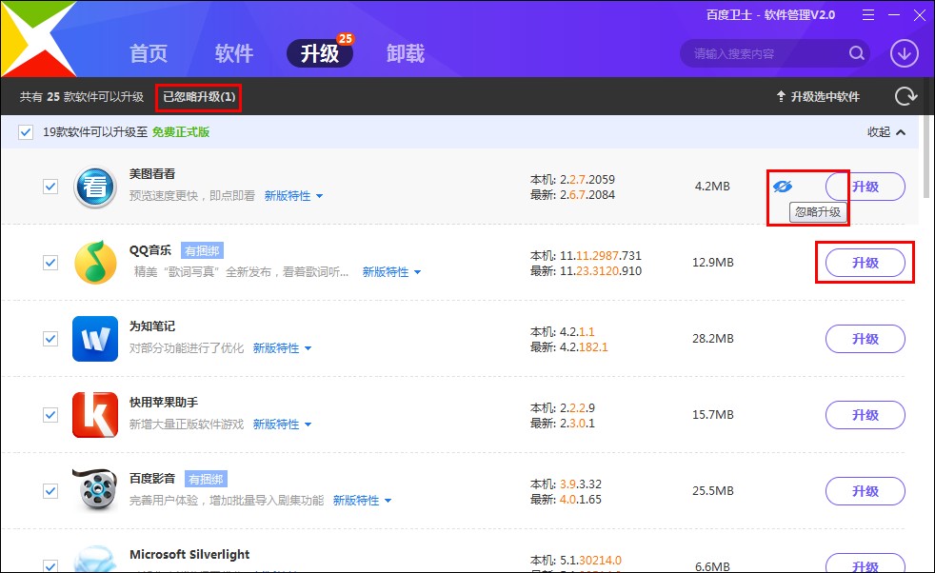This screenshot has width=935, height=573.
Task: Open the 已忽略升级(1) list
Action: pyautogui.click(x=199, y=96)
